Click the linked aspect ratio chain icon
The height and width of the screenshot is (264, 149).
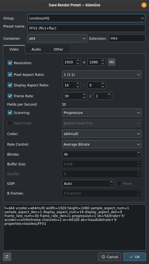click(112, 62)
